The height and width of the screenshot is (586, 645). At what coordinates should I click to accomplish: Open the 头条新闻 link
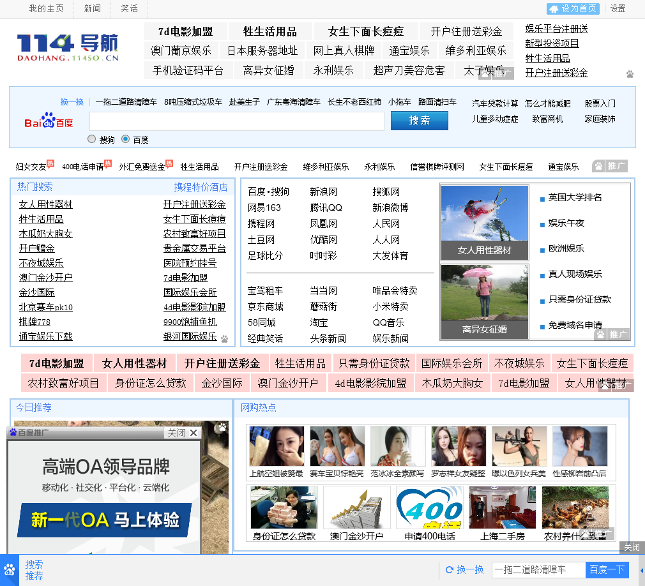328,338
